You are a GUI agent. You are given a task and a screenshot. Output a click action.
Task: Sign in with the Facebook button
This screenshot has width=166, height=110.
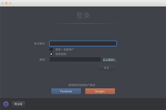click(x=66, y=91)
